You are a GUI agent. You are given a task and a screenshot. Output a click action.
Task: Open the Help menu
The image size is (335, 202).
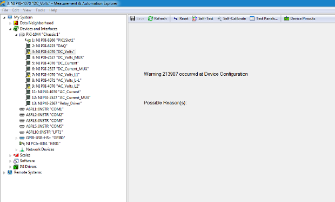click(x=53, y=10)
